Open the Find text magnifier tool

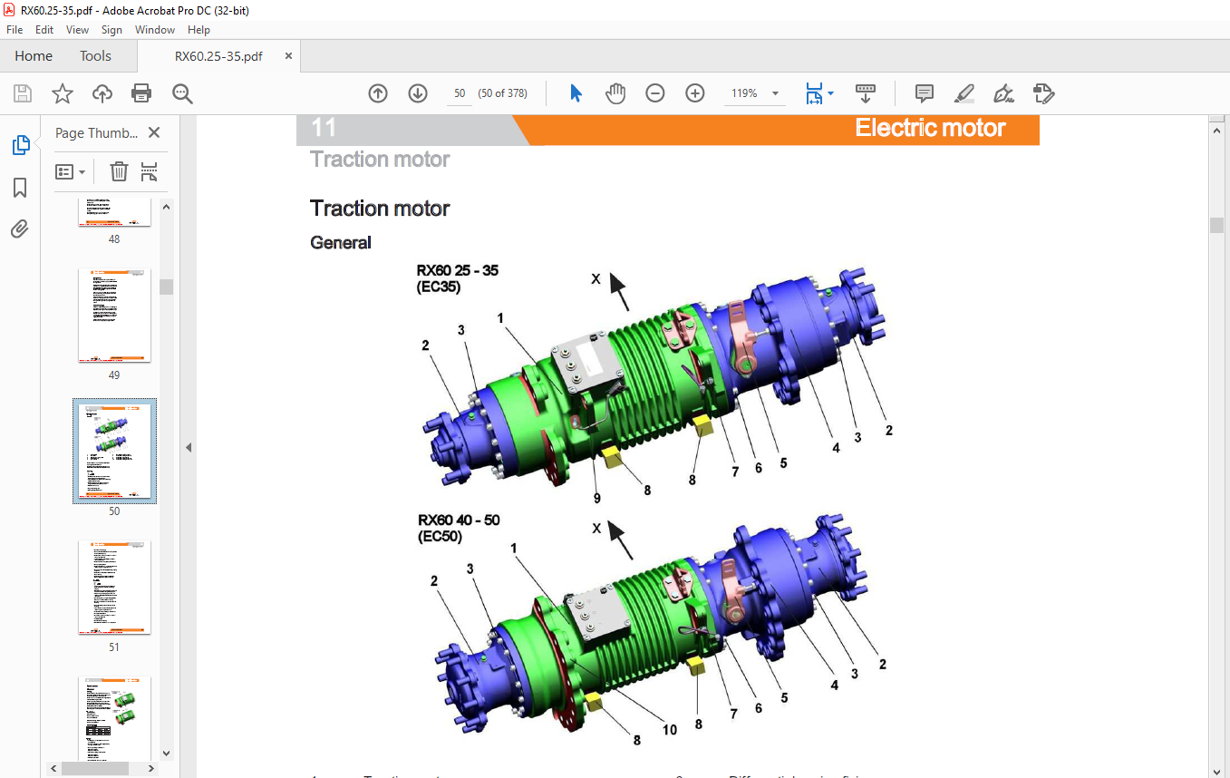[182, 93]
